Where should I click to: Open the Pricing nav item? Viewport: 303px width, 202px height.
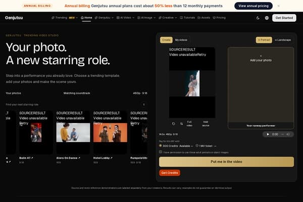pos(219,18)
